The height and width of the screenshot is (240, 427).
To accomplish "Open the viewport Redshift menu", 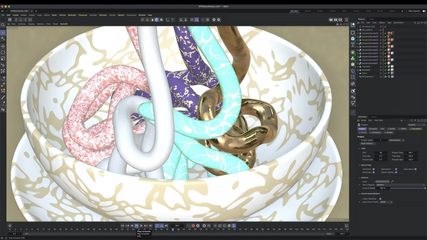I will click(x=64, y=24).
